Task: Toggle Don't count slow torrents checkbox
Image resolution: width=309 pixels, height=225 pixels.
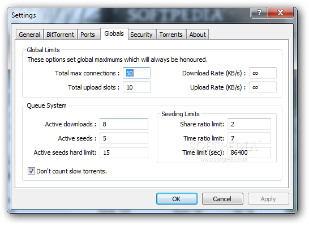Action: (x=31, y=171)
